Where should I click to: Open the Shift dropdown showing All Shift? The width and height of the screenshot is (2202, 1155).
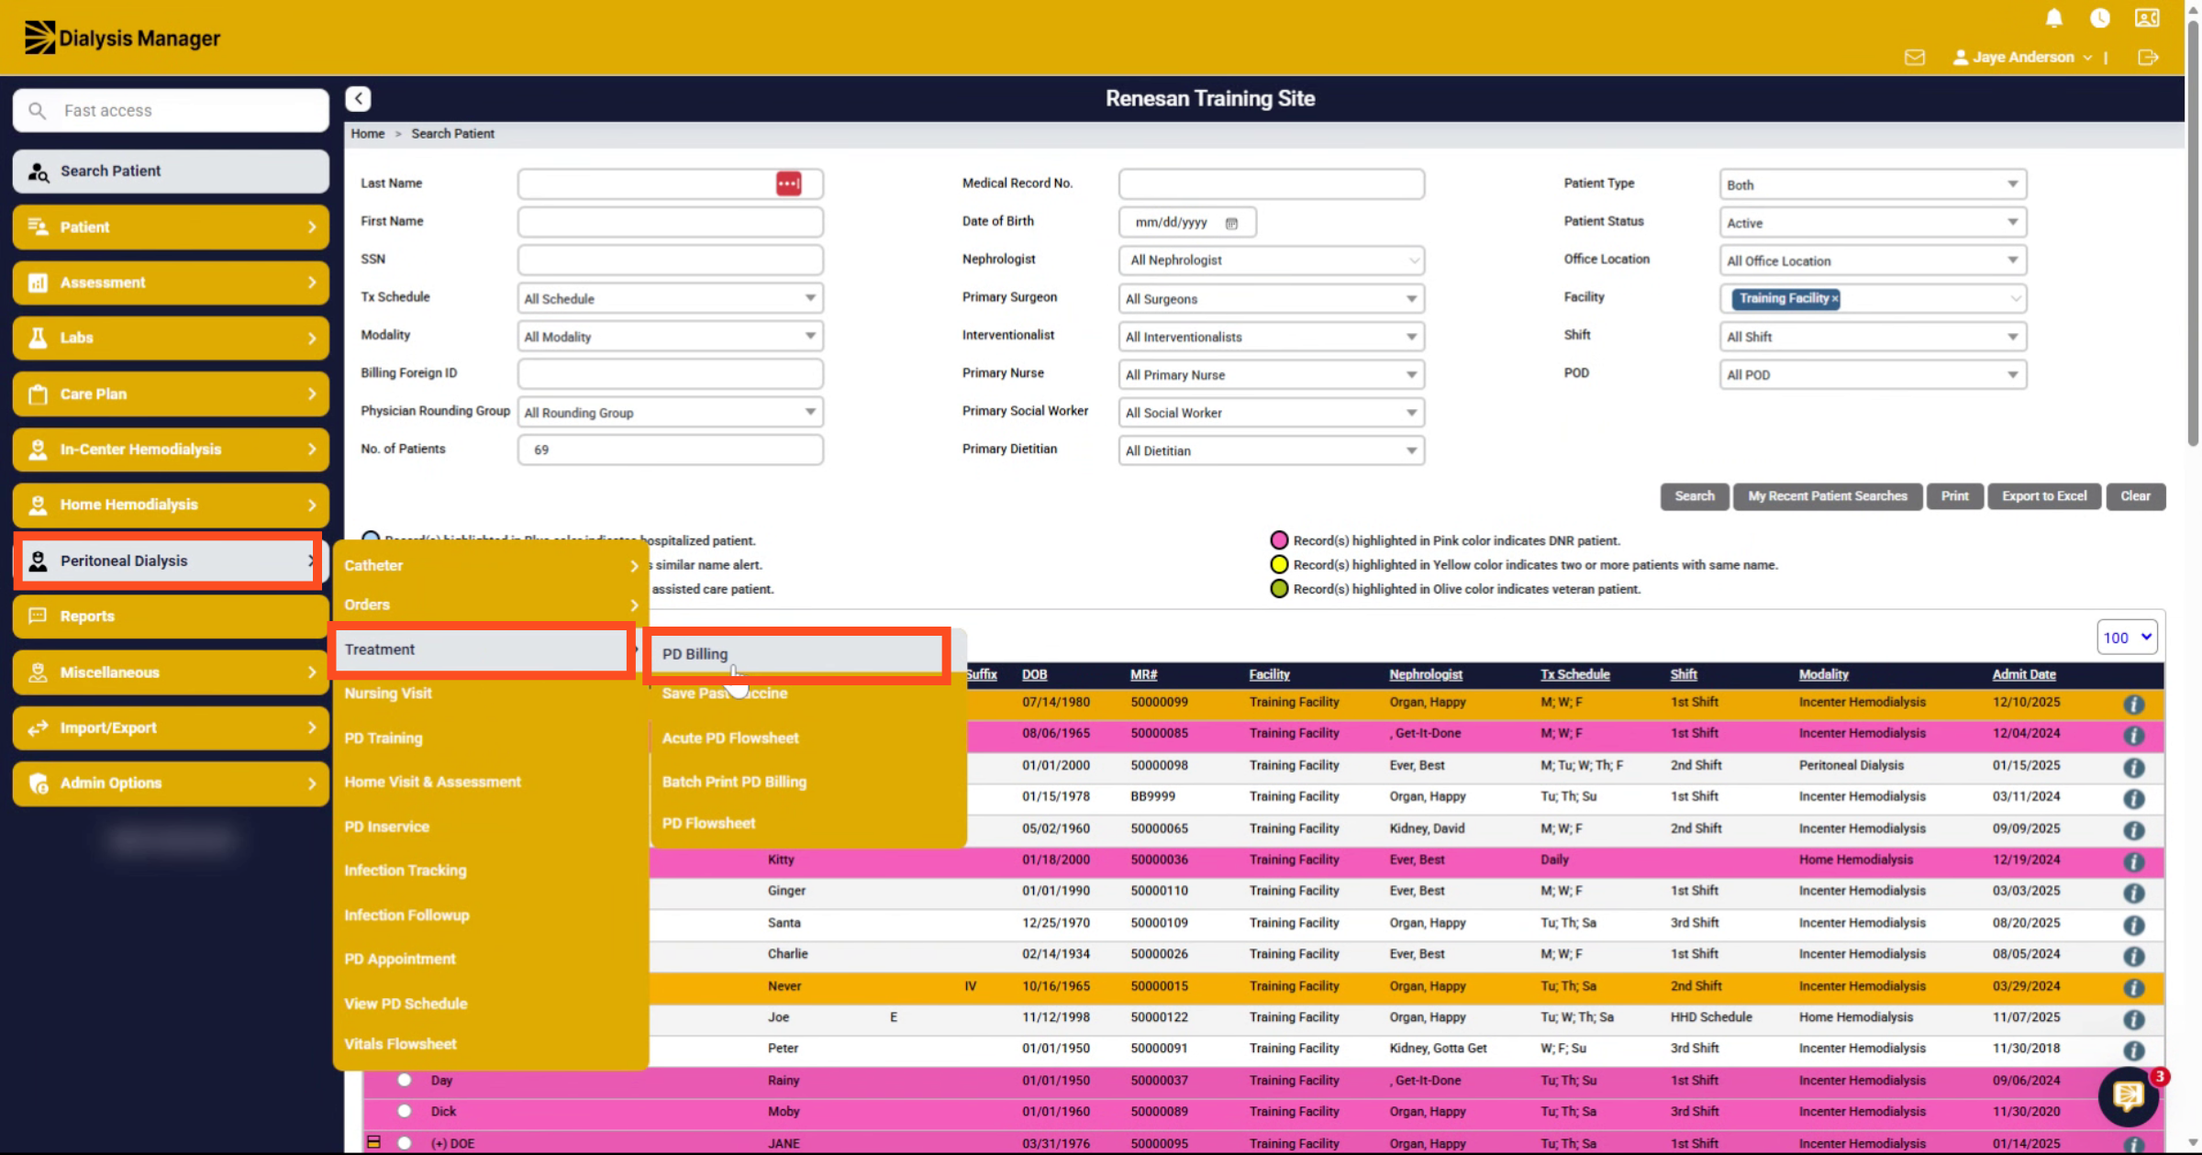[1873, 337]
